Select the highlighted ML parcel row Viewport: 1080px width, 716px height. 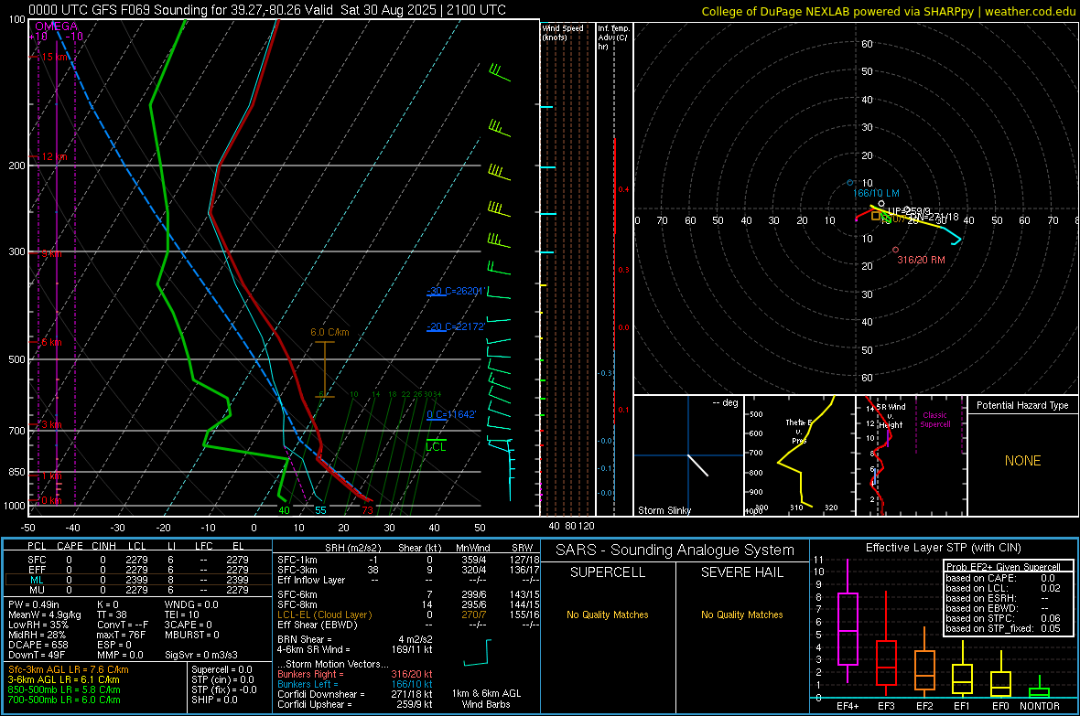pyautogui.click(x=137, y=580)
